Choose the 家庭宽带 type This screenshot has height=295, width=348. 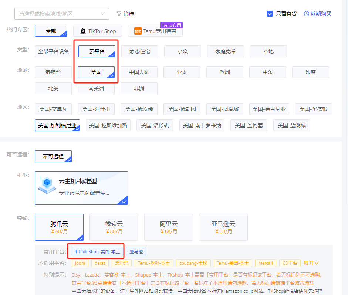[226, 51]
